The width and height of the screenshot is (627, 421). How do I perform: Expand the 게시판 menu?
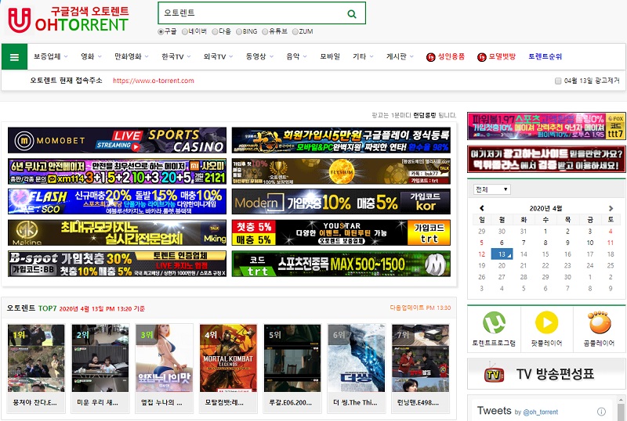tap(400, 56)
